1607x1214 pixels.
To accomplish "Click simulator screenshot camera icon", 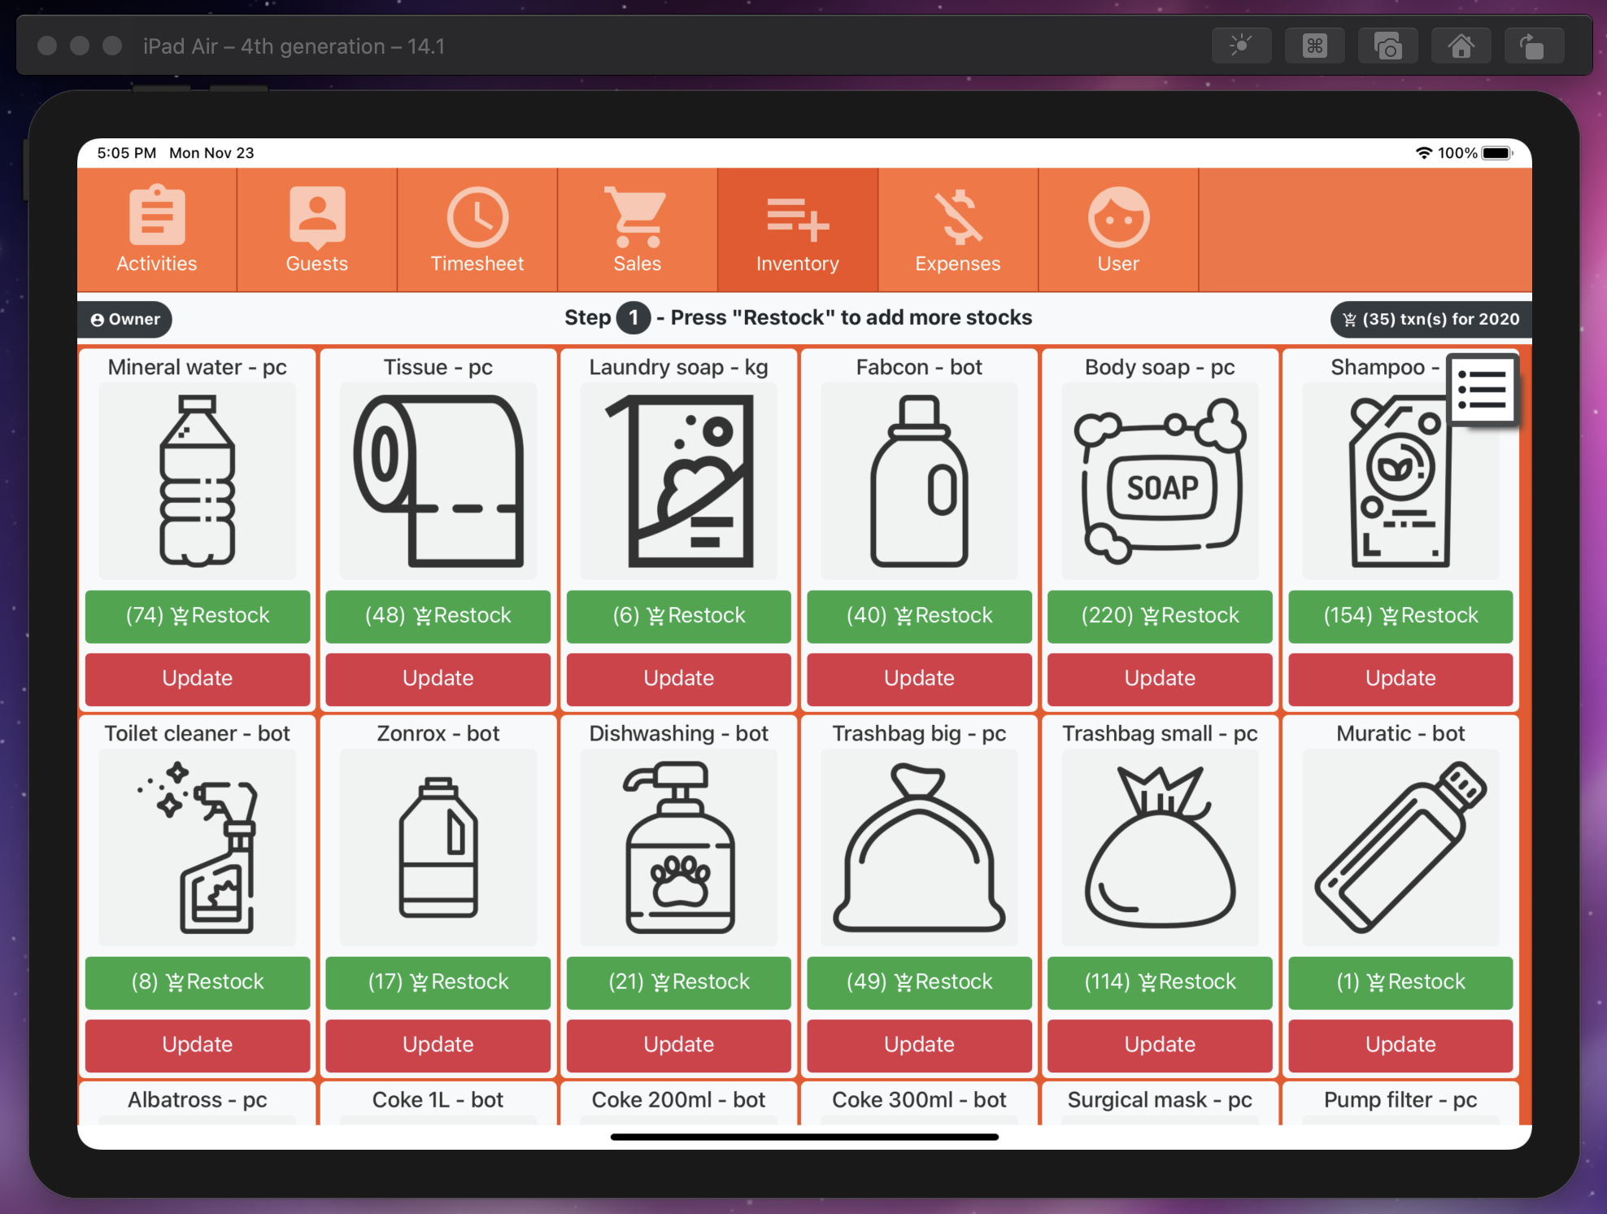I will pos(1387,46).
